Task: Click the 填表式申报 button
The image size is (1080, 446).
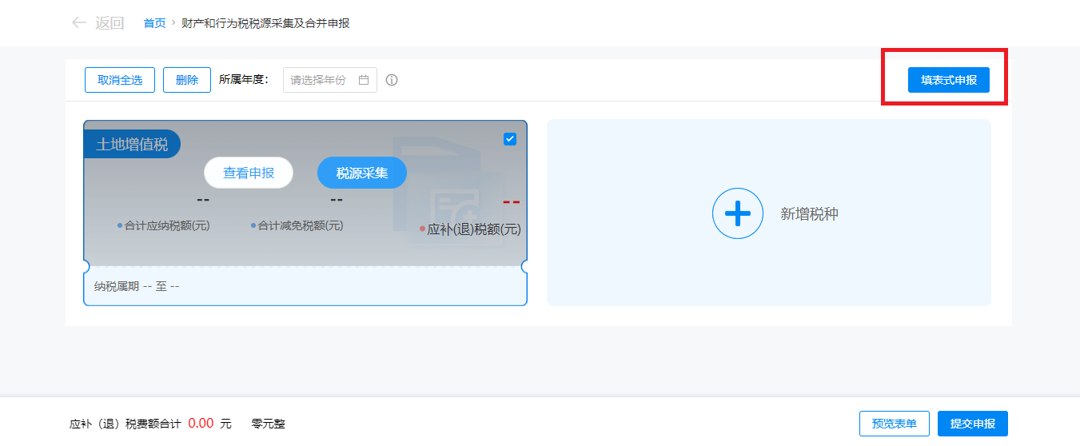Action: pyautogui.click(x=948, y=80)
